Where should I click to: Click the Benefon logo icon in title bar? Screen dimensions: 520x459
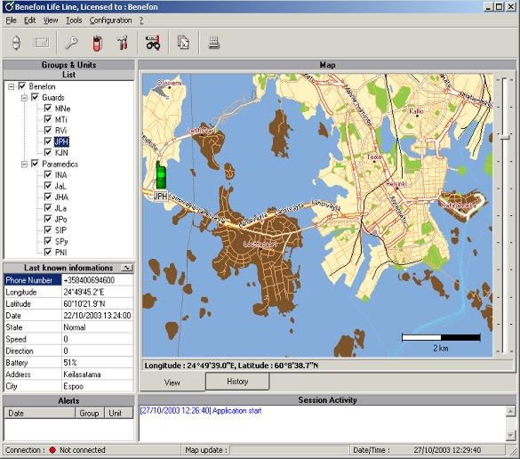(9, 6)
